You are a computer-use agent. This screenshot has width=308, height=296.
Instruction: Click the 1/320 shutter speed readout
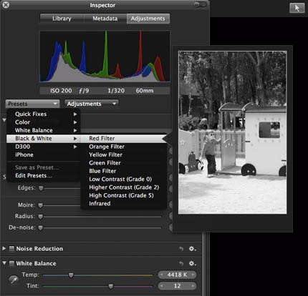click(116, 91)
